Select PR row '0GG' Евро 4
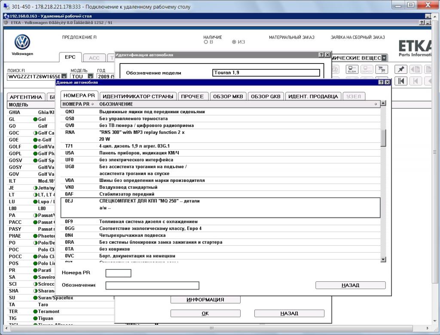Screen dimensions: 440x335 [220, 228]
